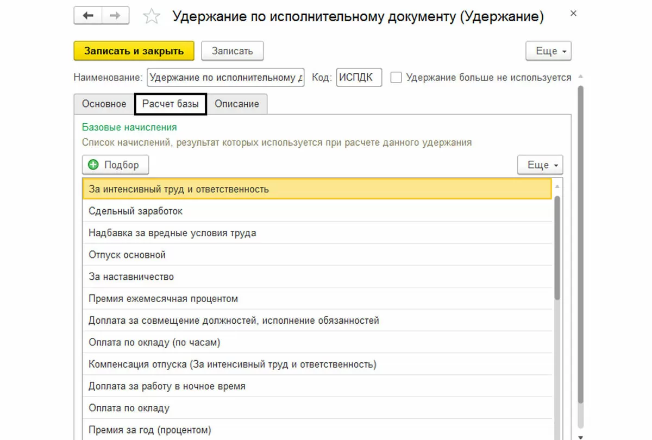Go back with the left arrow button
This screenshot has width=652, height=440.
(x=87, y=16)
